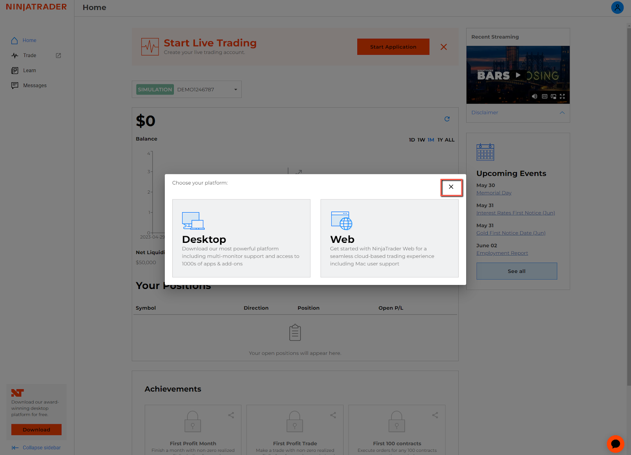This screenshot has height=455, width=631.
Task: Play the Recent Streaming video
Action: [x=518, y=75]
